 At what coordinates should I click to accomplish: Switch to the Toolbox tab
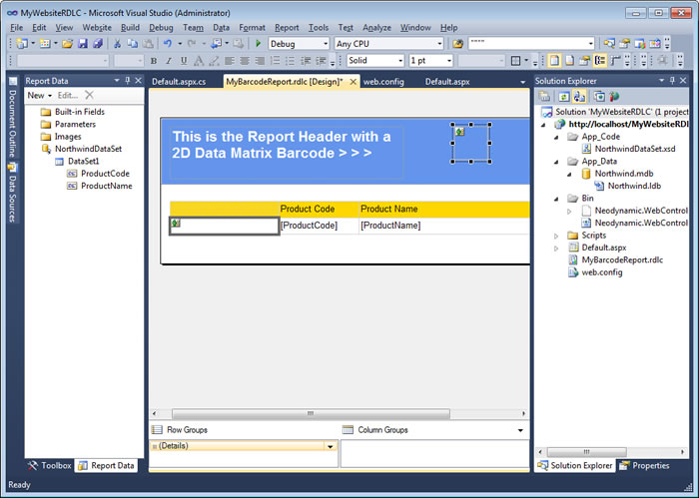[50, 465]
